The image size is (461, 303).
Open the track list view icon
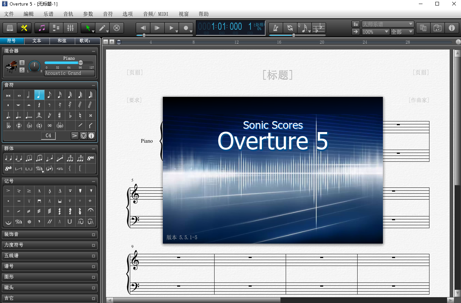[x=56, y=28]
